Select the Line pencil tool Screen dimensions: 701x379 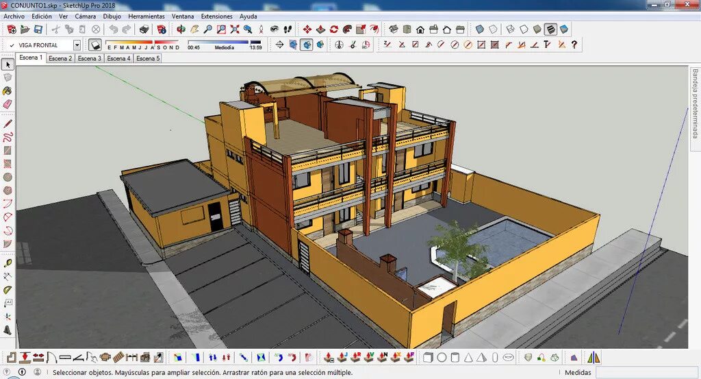(x=8, y=123)
